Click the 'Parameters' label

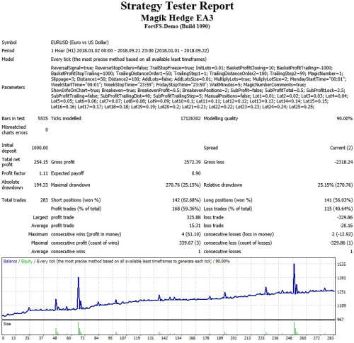(13, 88)
